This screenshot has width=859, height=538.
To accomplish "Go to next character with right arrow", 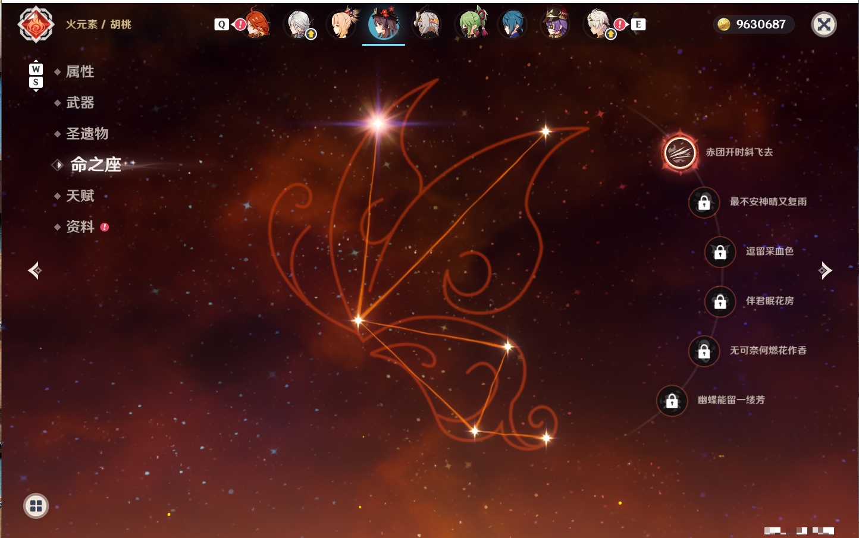I will pyautogui.click(x=825, y=270).
